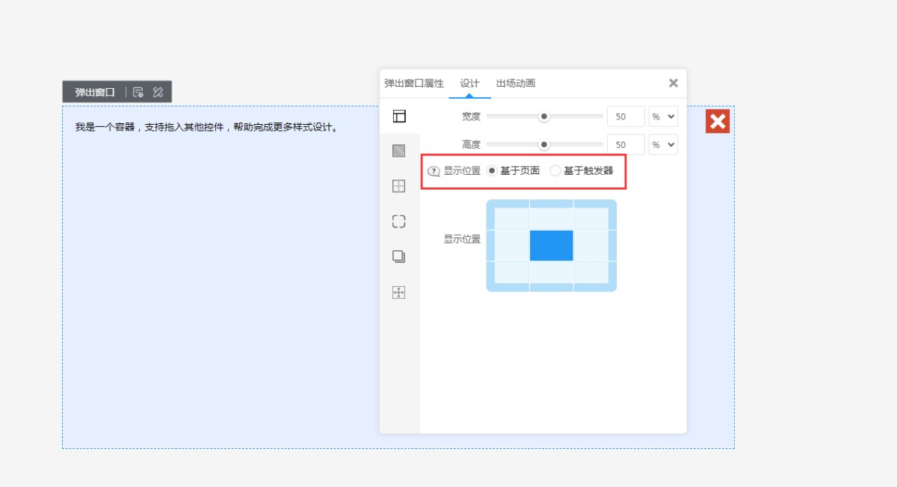
Task: Expand the 宽度 unit dropdown
Action: click(x=663, y=117)
